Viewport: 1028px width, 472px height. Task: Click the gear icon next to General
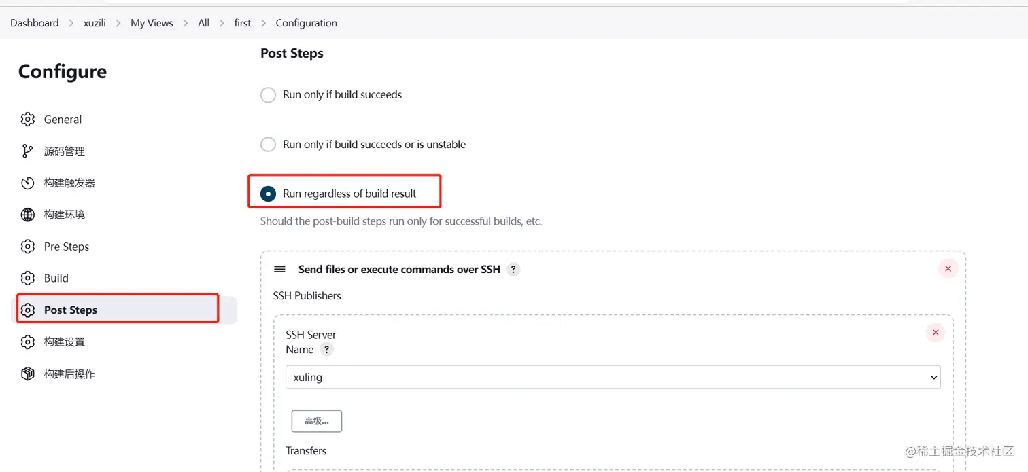click(27, 120)
